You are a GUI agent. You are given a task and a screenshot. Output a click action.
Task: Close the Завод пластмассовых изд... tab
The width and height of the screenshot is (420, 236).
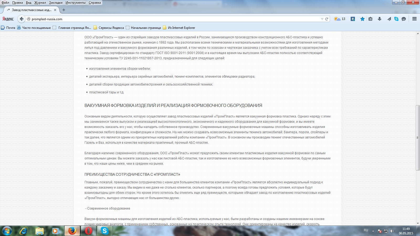point(55,10)
